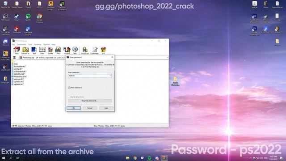This screenshot has width=286, height=161.
Task: Open Adobe After Effects desktop shortcut
Action: click(x=255, y=18)
